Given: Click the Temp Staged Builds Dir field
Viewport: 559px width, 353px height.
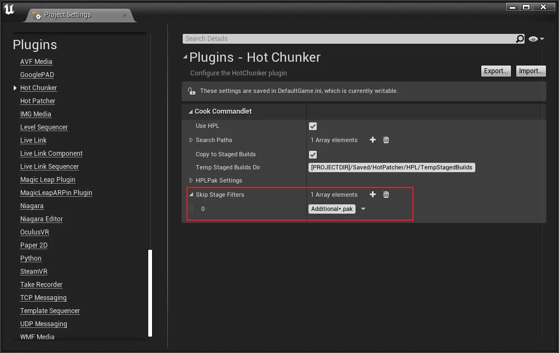Looking at the screenshot, I should (x=392, y=167).
